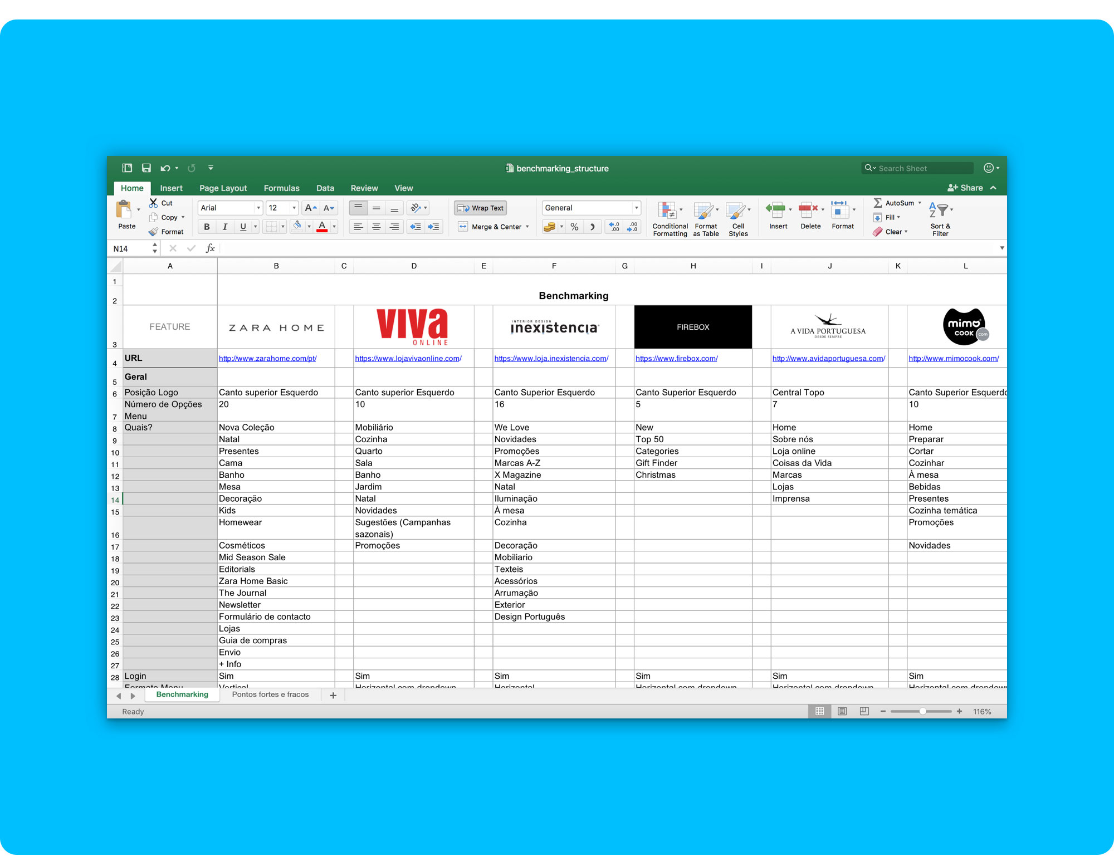Image resolution: width=1114 pixels, height=866 pixels.
Task: Click the zoom slider handle
Action: point(922,711)
